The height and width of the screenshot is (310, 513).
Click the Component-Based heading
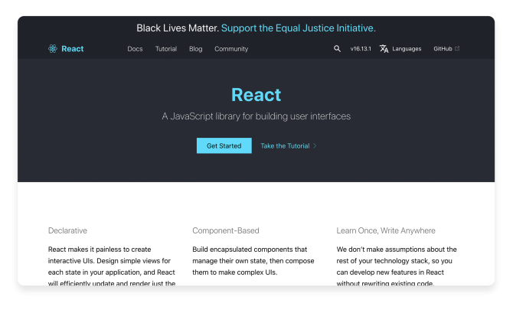point(226,230)
